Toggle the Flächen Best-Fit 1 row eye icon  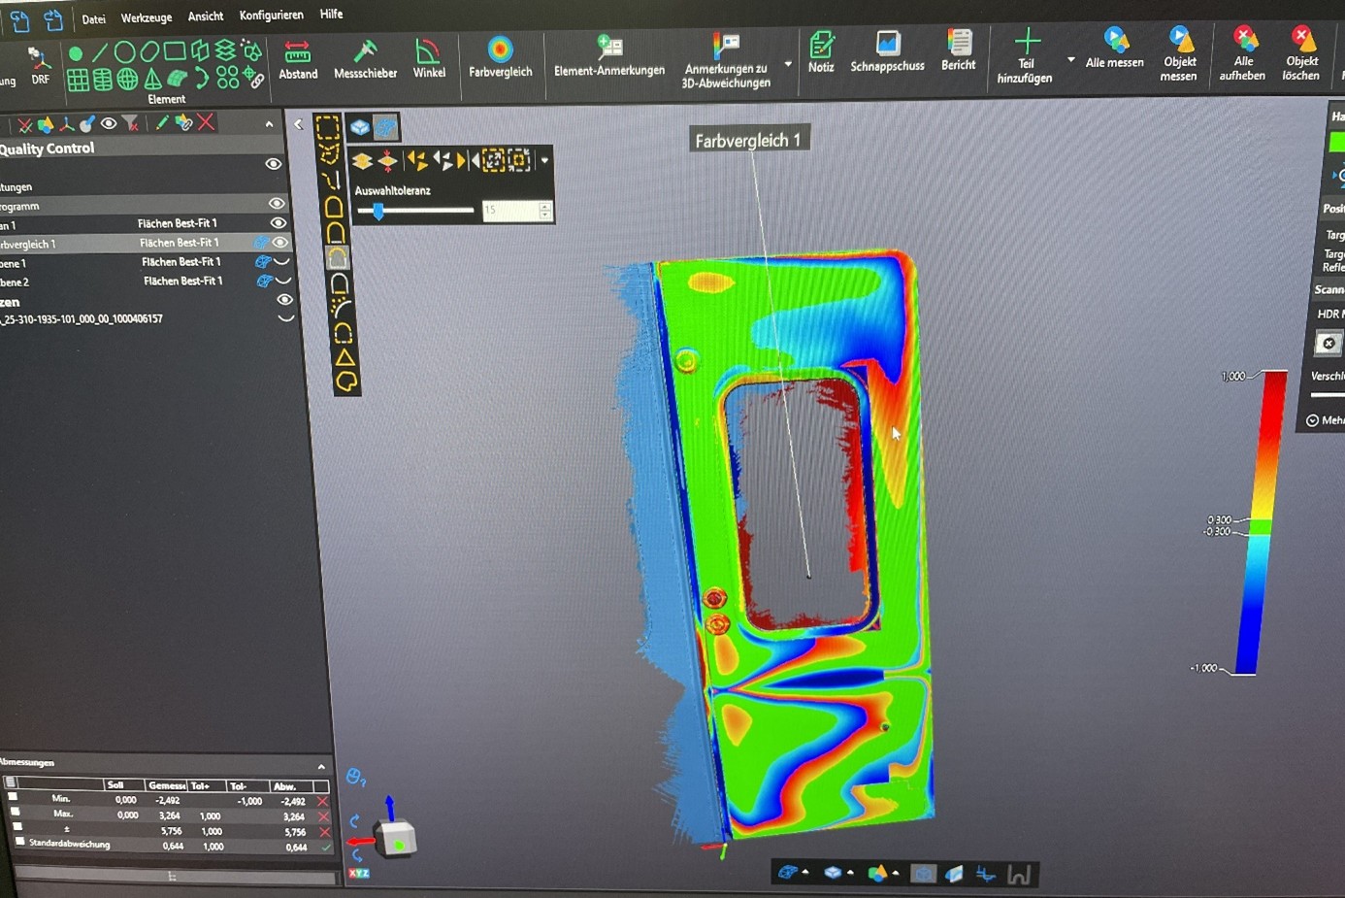click(279, 222)
